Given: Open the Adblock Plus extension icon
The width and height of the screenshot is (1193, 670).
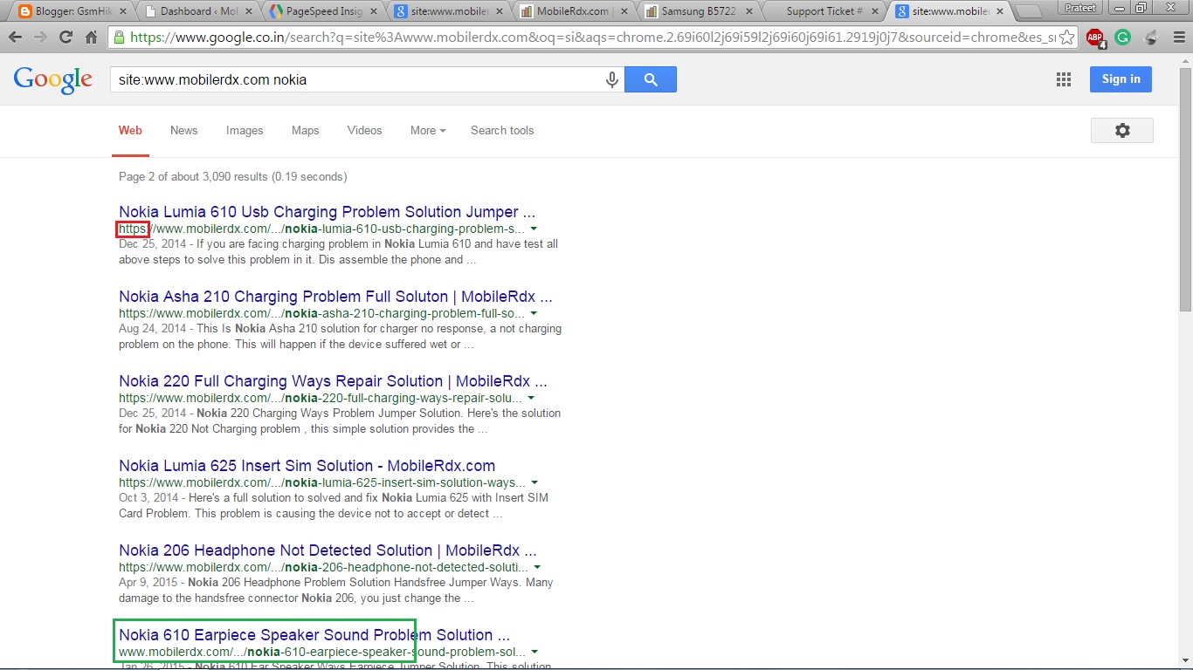Looking at the screenshot, I should pyautogui.click(x=1095, y=38).
